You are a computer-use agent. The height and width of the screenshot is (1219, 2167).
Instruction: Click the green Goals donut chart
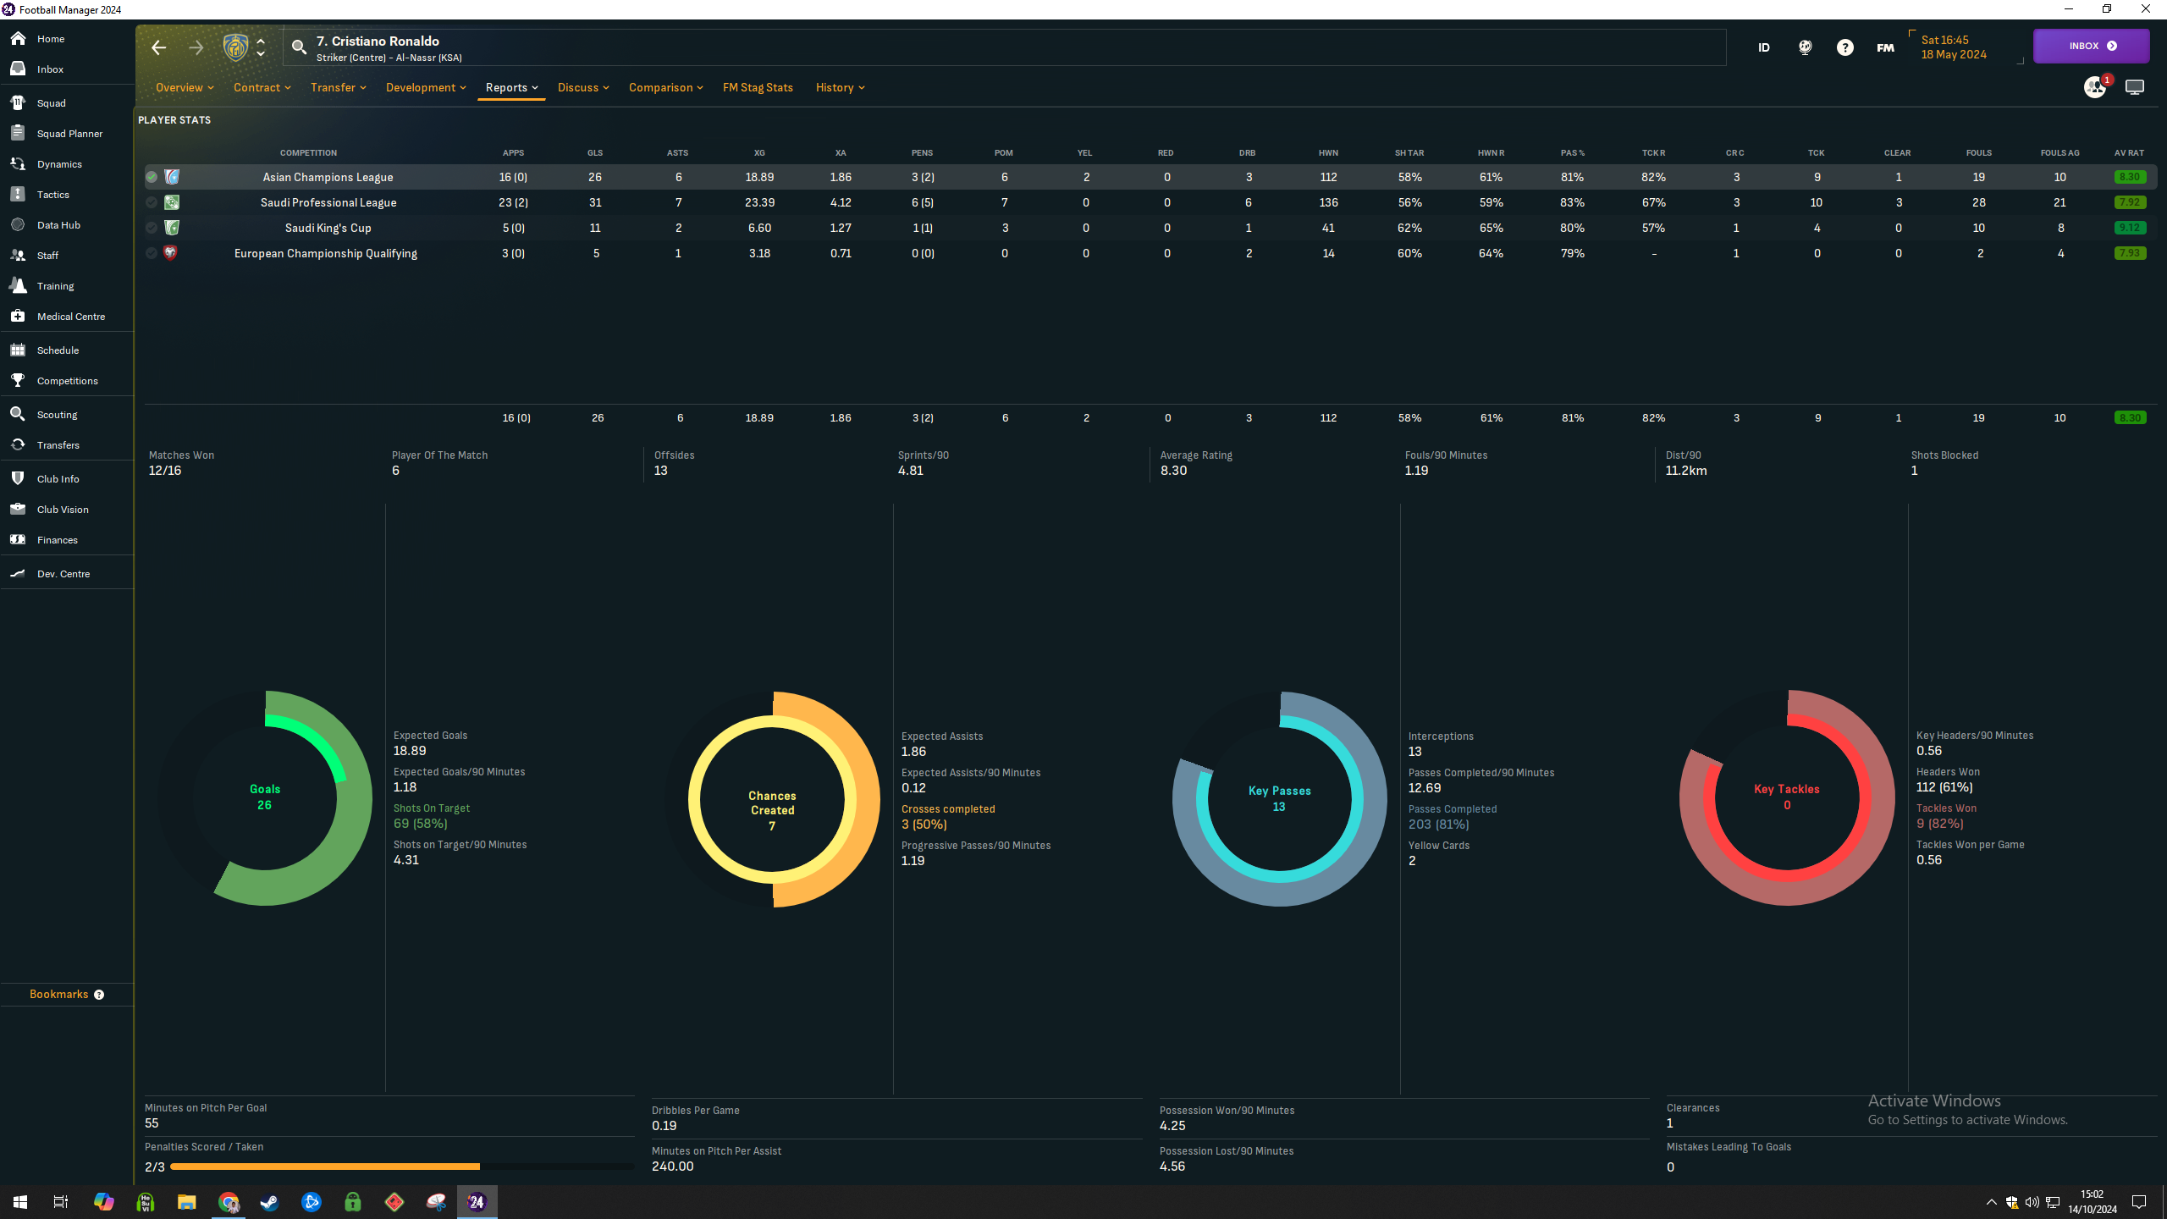(265, 797)
